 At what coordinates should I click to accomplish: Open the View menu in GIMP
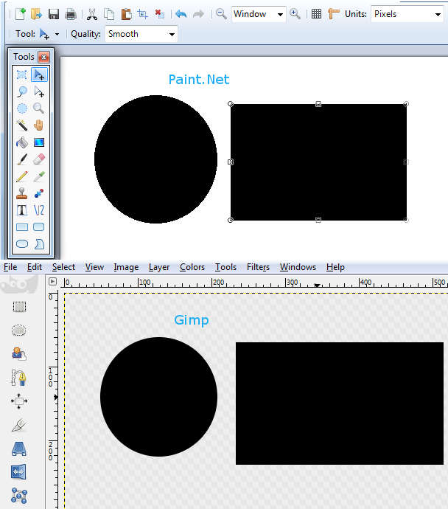pyautogui.click(x=94, y=267)
